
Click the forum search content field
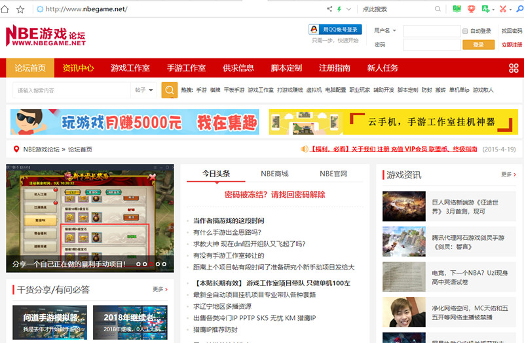coord(72,91)
